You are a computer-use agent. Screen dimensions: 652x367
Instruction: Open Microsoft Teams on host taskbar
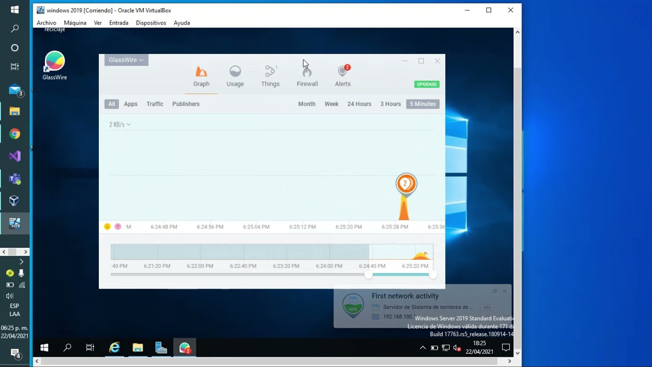coord(15,178)
